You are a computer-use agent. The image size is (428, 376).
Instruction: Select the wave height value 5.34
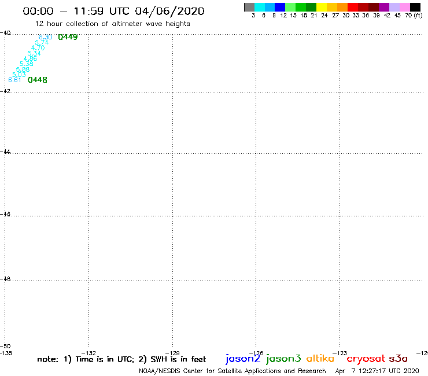[x=34, y=53]
